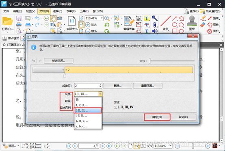Click the status bar zoom slider
Viewport: 225px width, 151px height.
click(x=193, y=146)
